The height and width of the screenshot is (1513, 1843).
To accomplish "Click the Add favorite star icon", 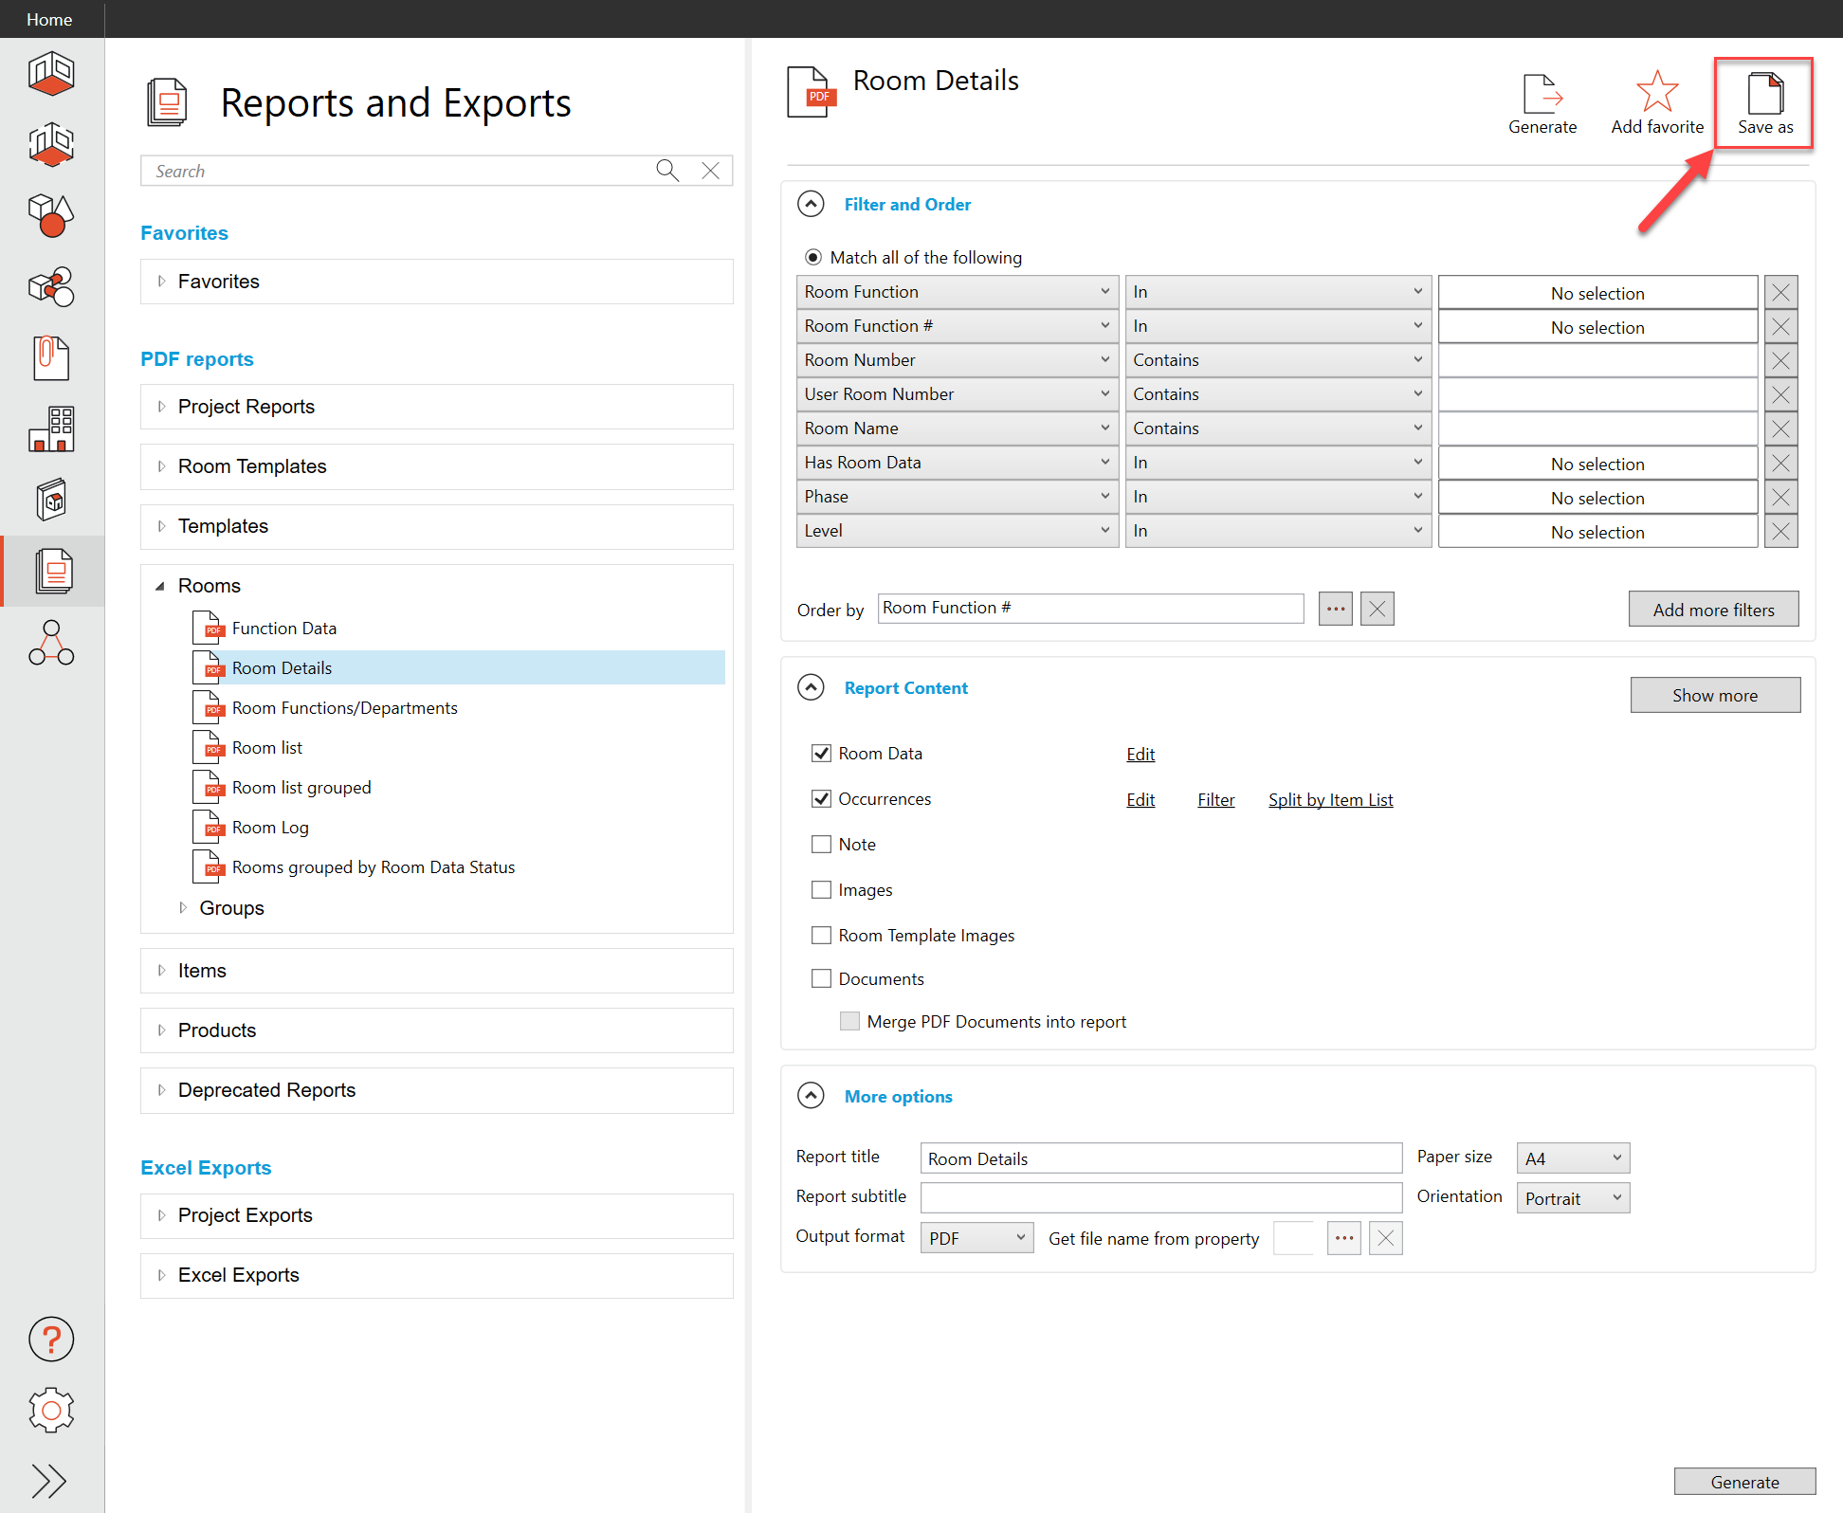I will tap(1656, 92).
